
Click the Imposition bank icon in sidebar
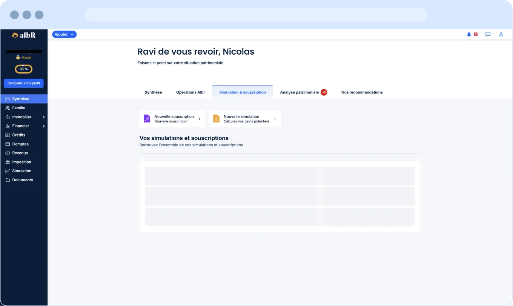(8, 162)
